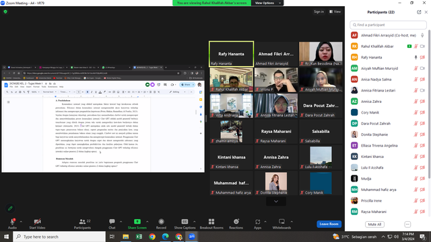
Task: Click the Audio microphone icon in toolbar
Action: pyautogui.click(x=12, y=222)
